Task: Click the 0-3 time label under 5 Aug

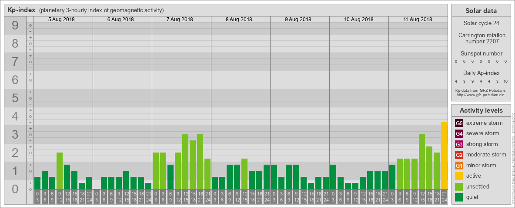Action: click(x=37, y=197)
